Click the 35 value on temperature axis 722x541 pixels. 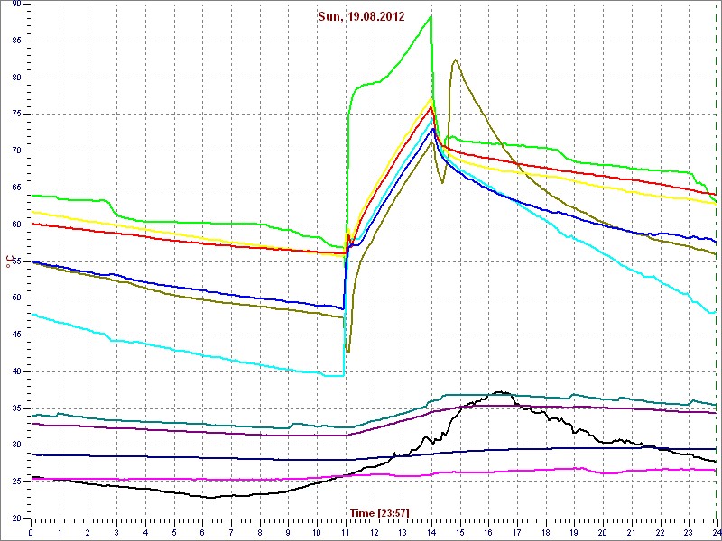[16, 408]
